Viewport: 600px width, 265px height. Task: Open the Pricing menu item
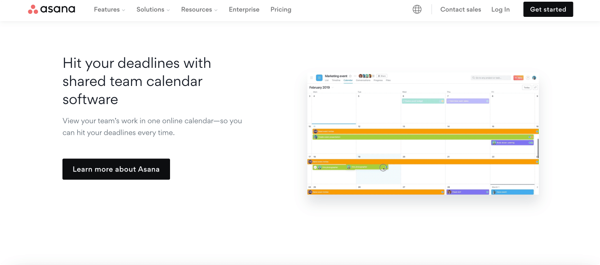point(281,9)
